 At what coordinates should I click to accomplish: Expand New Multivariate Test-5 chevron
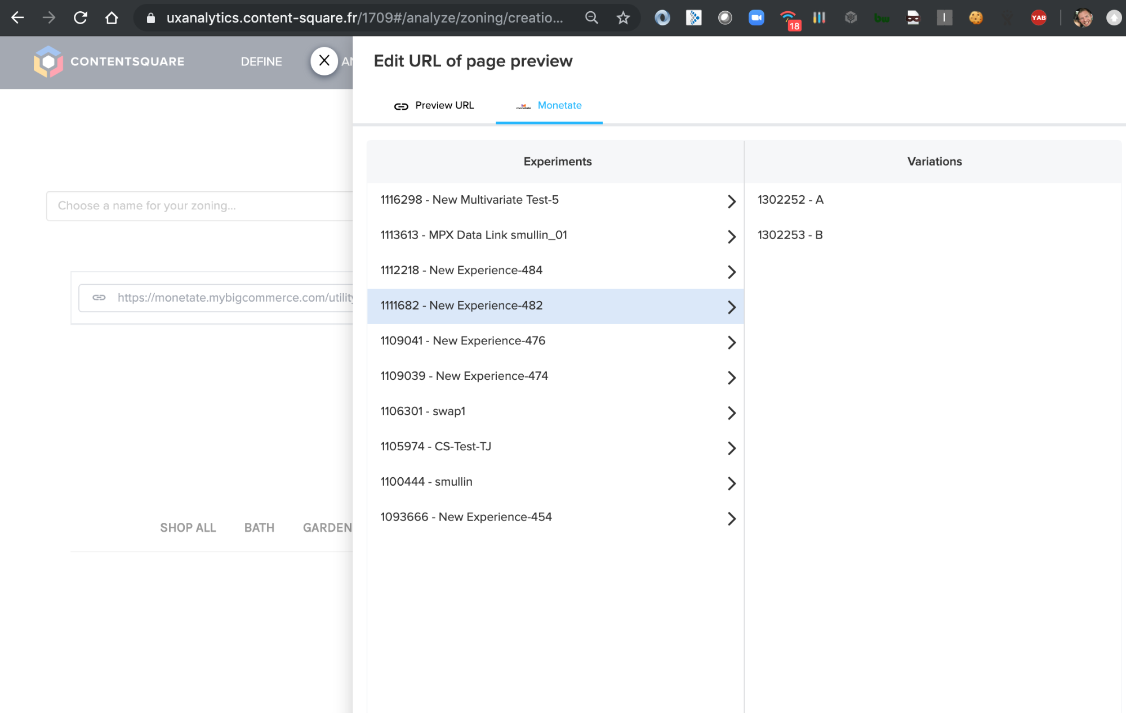pos(731,201)
